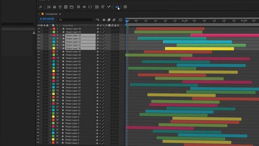Click the Source Name column header

click(68, 25)
